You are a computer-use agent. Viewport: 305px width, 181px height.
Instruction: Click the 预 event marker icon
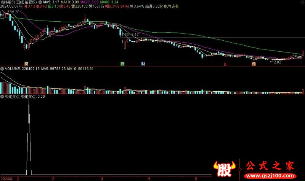tap(254, 64)
